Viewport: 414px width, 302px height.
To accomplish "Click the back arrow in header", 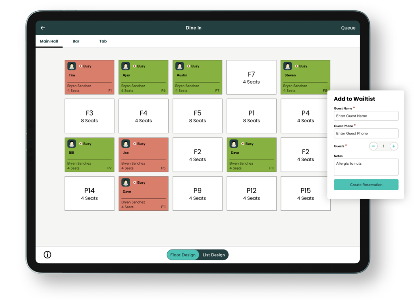I will coord(43,28).
